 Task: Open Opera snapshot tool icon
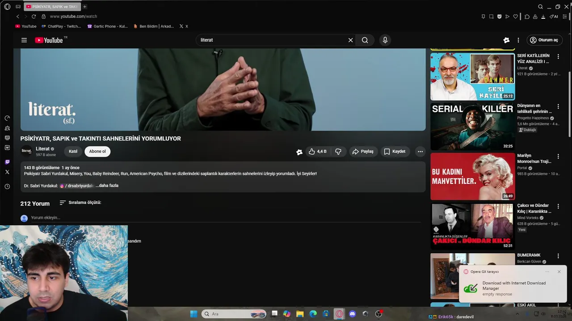[x=491, y=16]
